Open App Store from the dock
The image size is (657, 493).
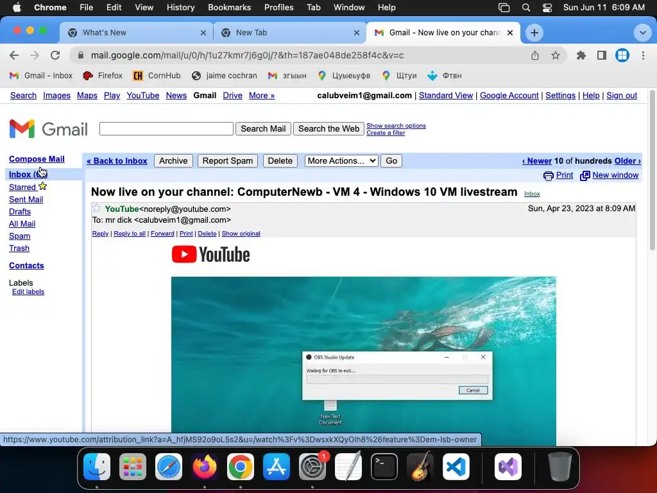(x=277, y=467)
